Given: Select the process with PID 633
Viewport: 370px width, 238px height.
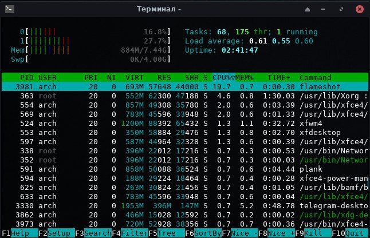Looking at the screenshot, I should 185,197.
